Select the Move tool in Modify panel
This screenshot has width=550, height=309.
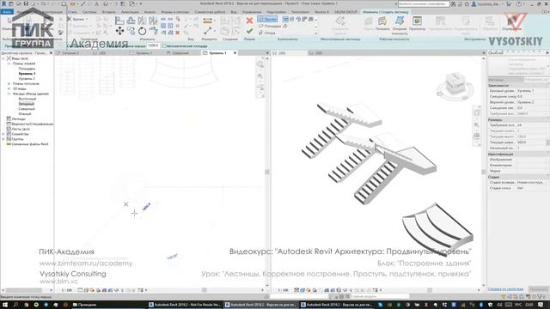pos(119,31)
